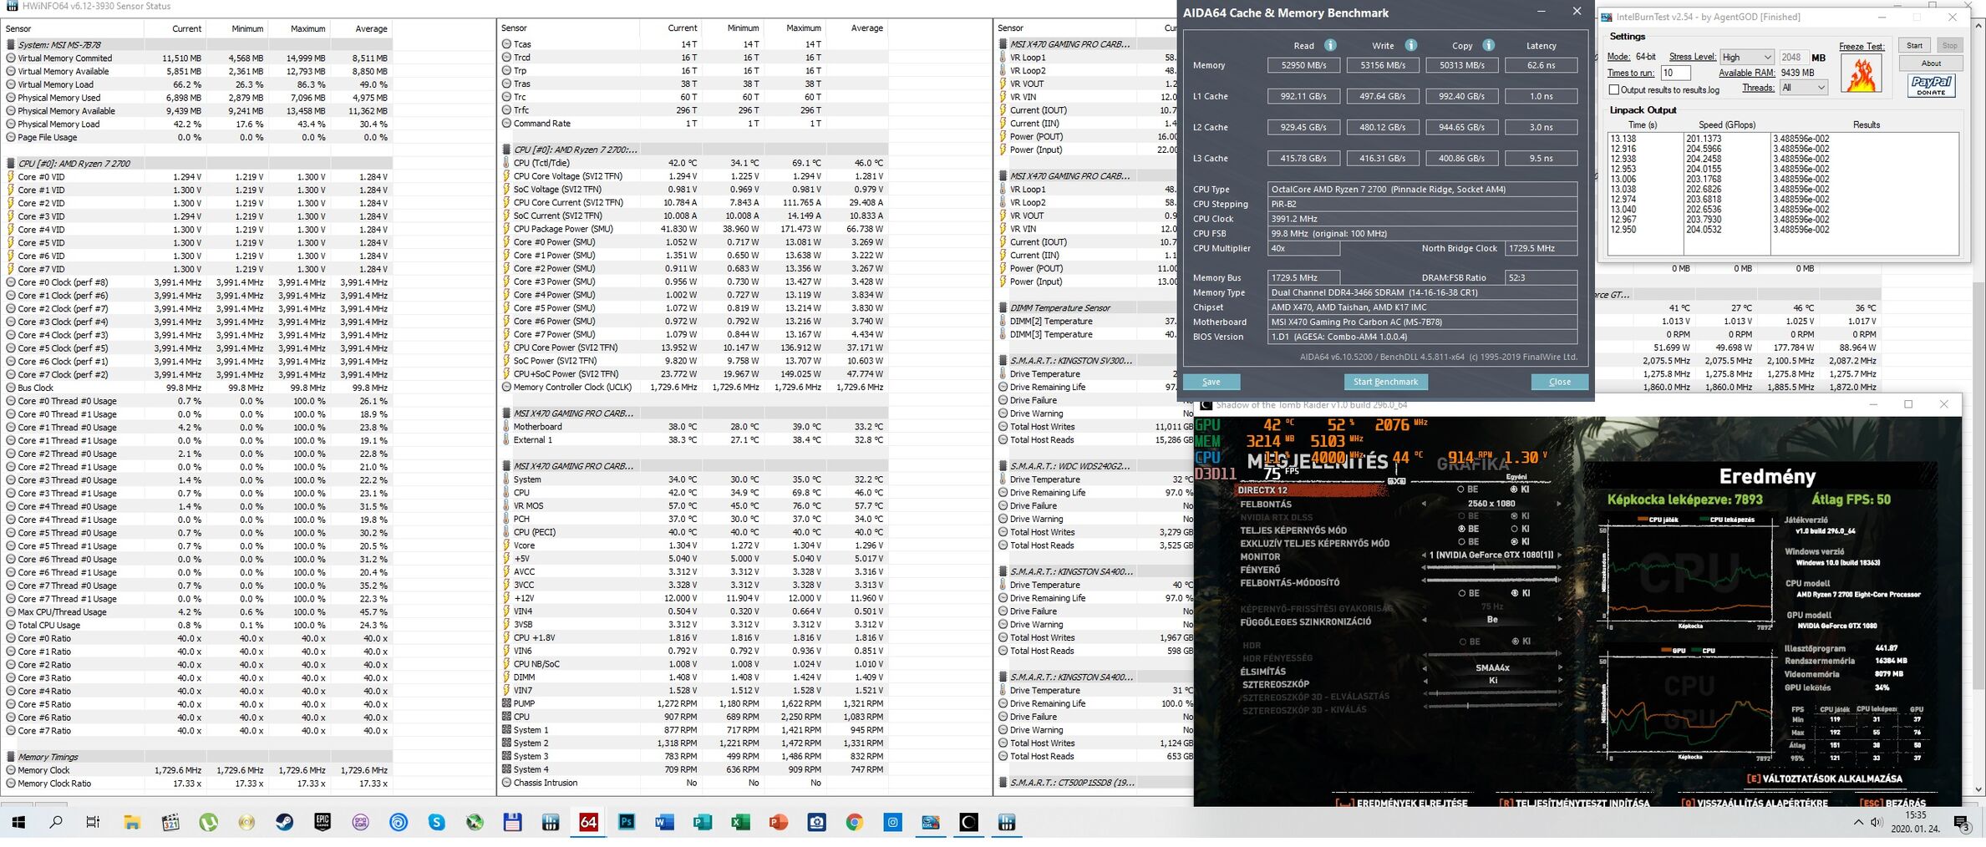
Task: Switch to IntelBurnTest taskbar icon
Action: click(930, 823)
